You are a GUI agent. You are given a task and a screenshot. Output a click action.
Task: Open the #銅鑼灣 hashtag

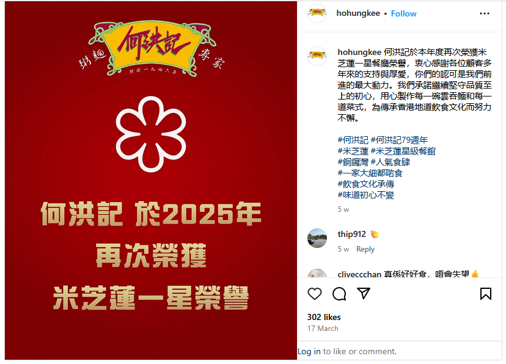(x=353, y=162)
